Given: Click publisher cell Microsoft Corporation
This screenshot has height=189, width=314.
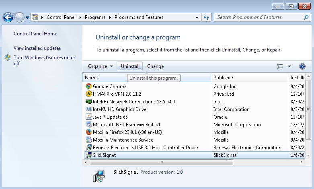Looking at the screenshot, I should coord(237,125).
